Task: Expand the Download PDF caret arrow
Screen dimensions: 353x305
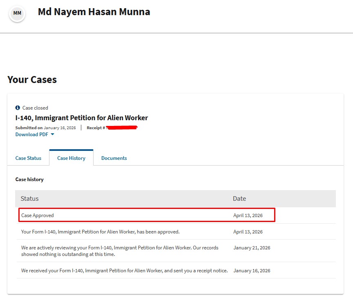Action: [x=53, y=135]
